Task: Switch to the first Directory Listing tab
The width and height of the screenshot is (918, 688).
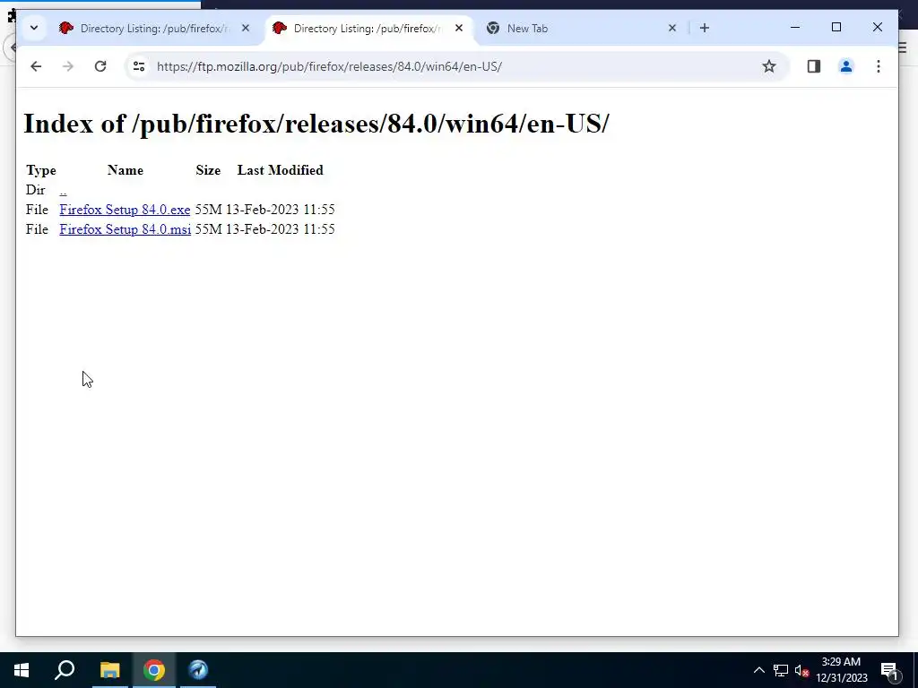Action: click(x=153, y=28)
